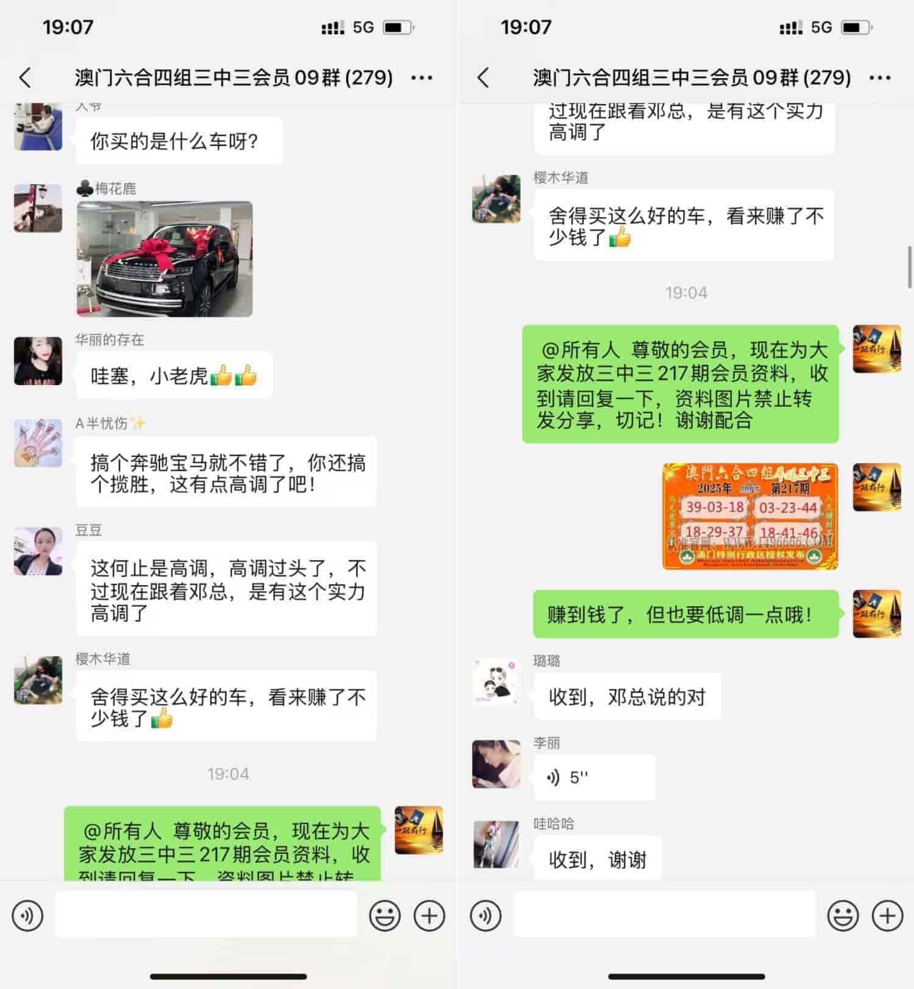Click the message text field in left chat
Viewport: 914px width, 989px height.
click(x=206, y=914)
